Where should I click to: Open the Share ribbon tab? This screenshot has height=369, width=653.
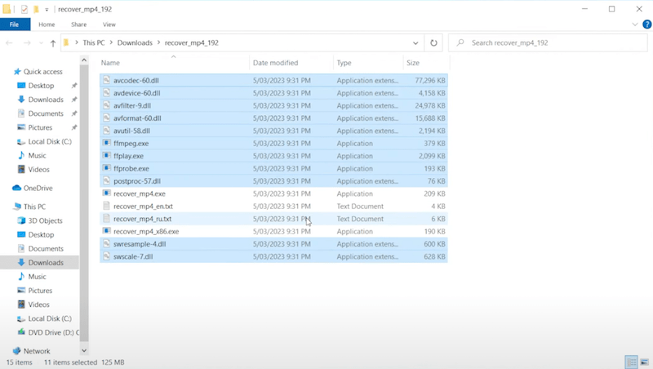click(x=78, y=24)
